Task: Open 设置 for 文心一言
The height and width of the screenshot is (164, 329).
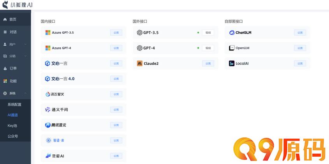Action: (x=116, y=64)
